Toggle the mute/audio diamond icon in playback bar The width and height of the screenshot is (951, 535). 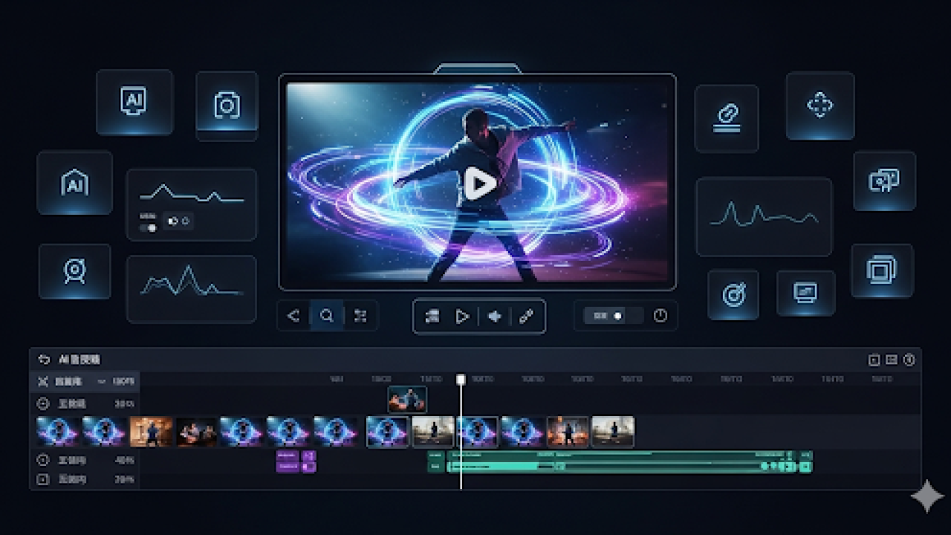[x=495, y=316]
